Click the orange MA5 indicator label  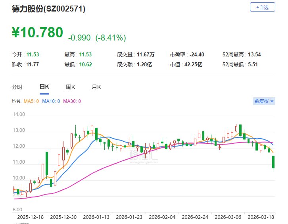[x=31, y=101]
